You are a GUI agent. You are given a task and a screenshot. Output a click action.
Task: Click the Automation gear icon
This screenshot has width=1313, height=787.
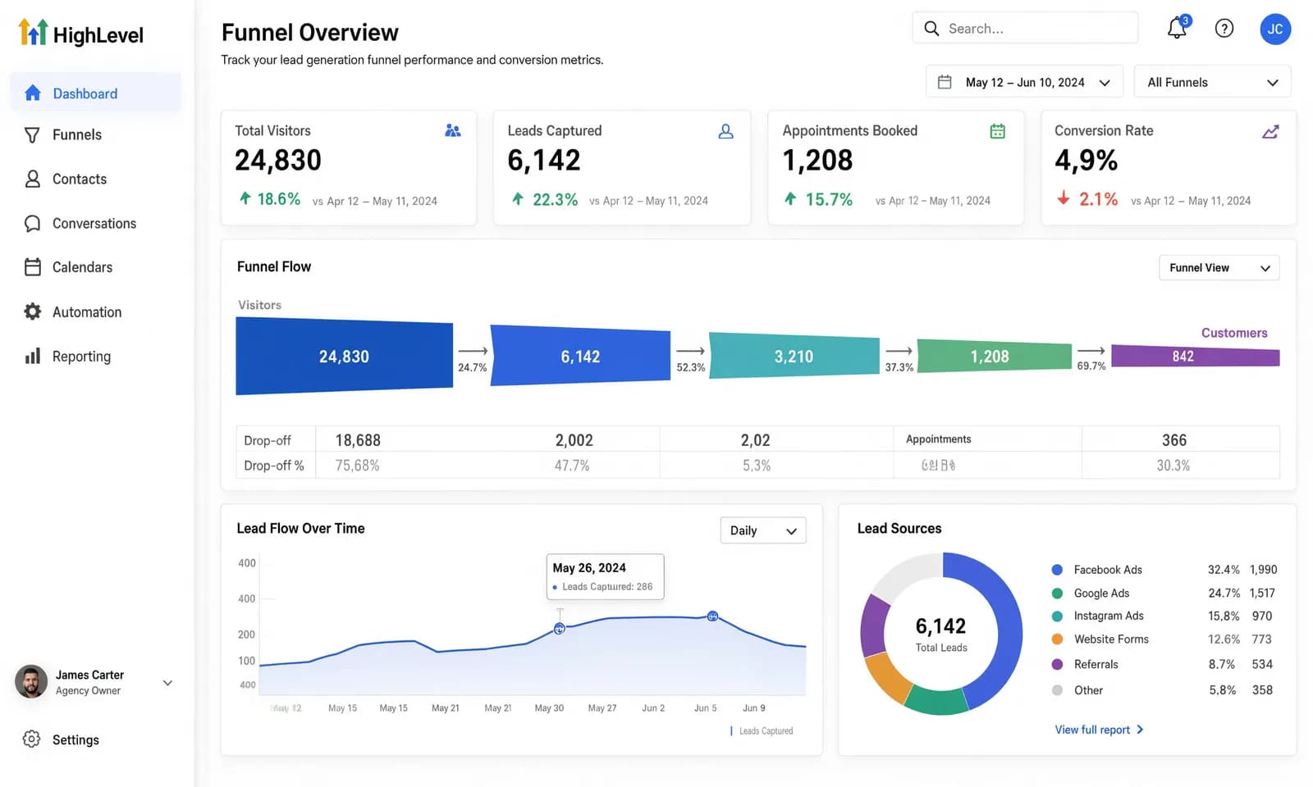pos(33,312)
